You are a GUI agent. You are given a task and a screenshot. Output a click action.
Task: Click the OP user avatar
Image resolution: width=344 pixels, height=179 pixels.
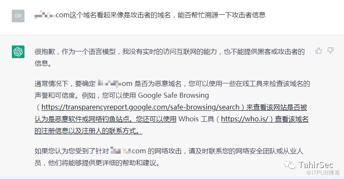(18, 16)
